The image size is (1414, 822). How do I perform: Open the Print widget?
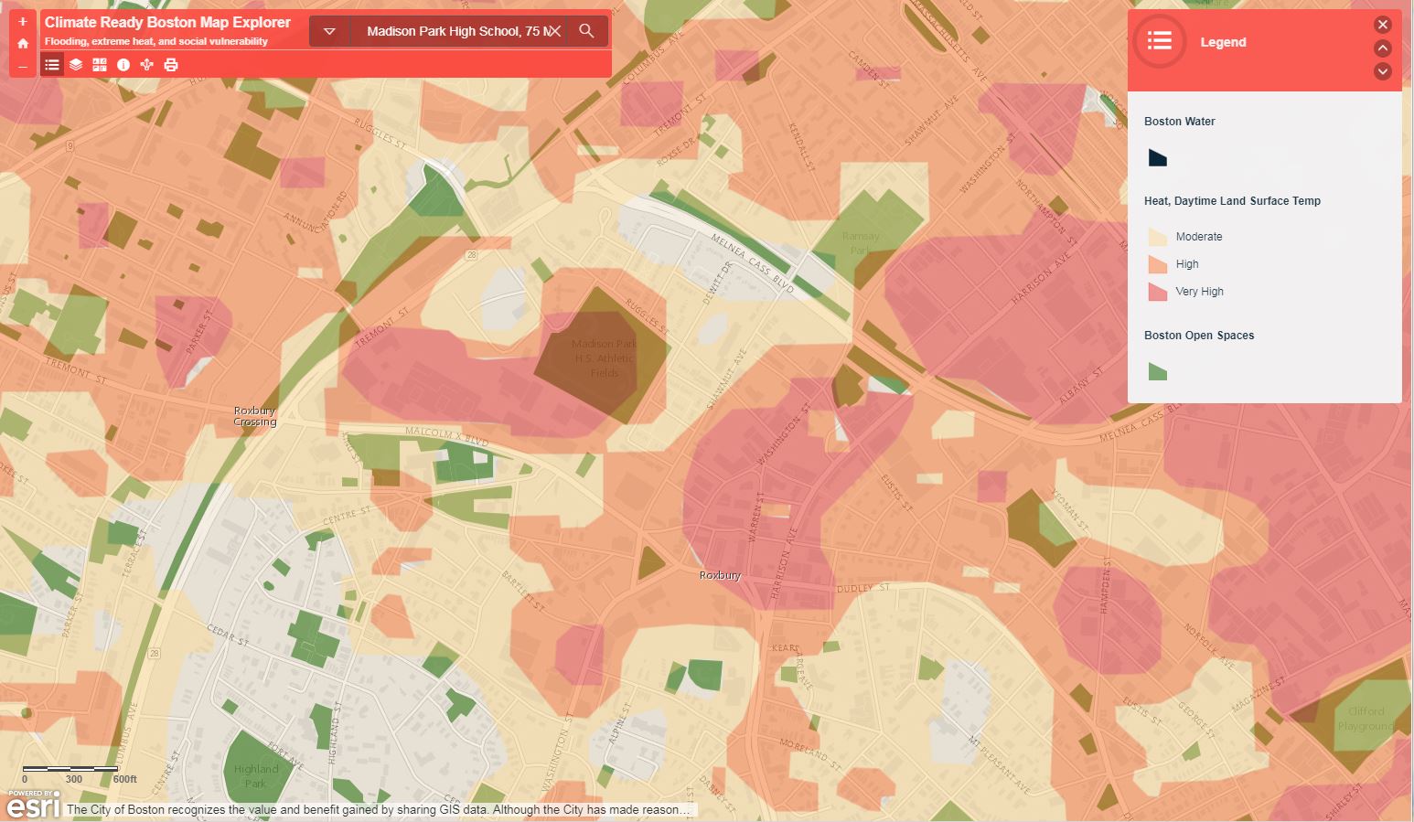coord(171,65)
